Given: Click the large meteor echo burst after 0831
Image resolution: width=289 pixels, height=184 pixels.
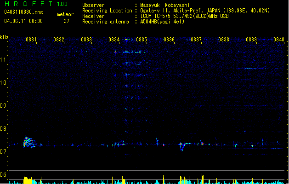Looking at the screenshot, I should [x=29, y=143].
